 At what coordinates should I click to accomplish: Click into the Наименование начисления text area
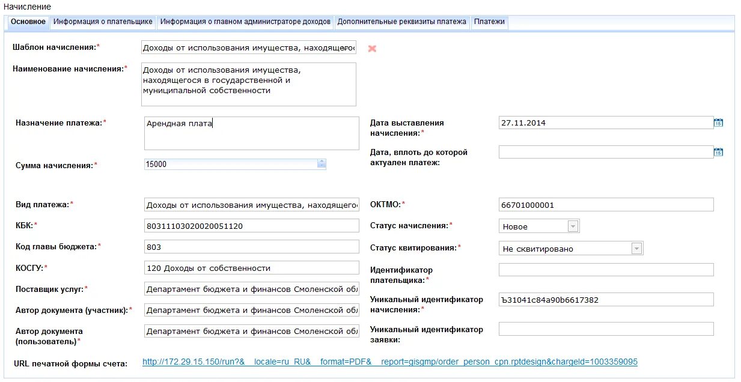(x=249, y=84)
